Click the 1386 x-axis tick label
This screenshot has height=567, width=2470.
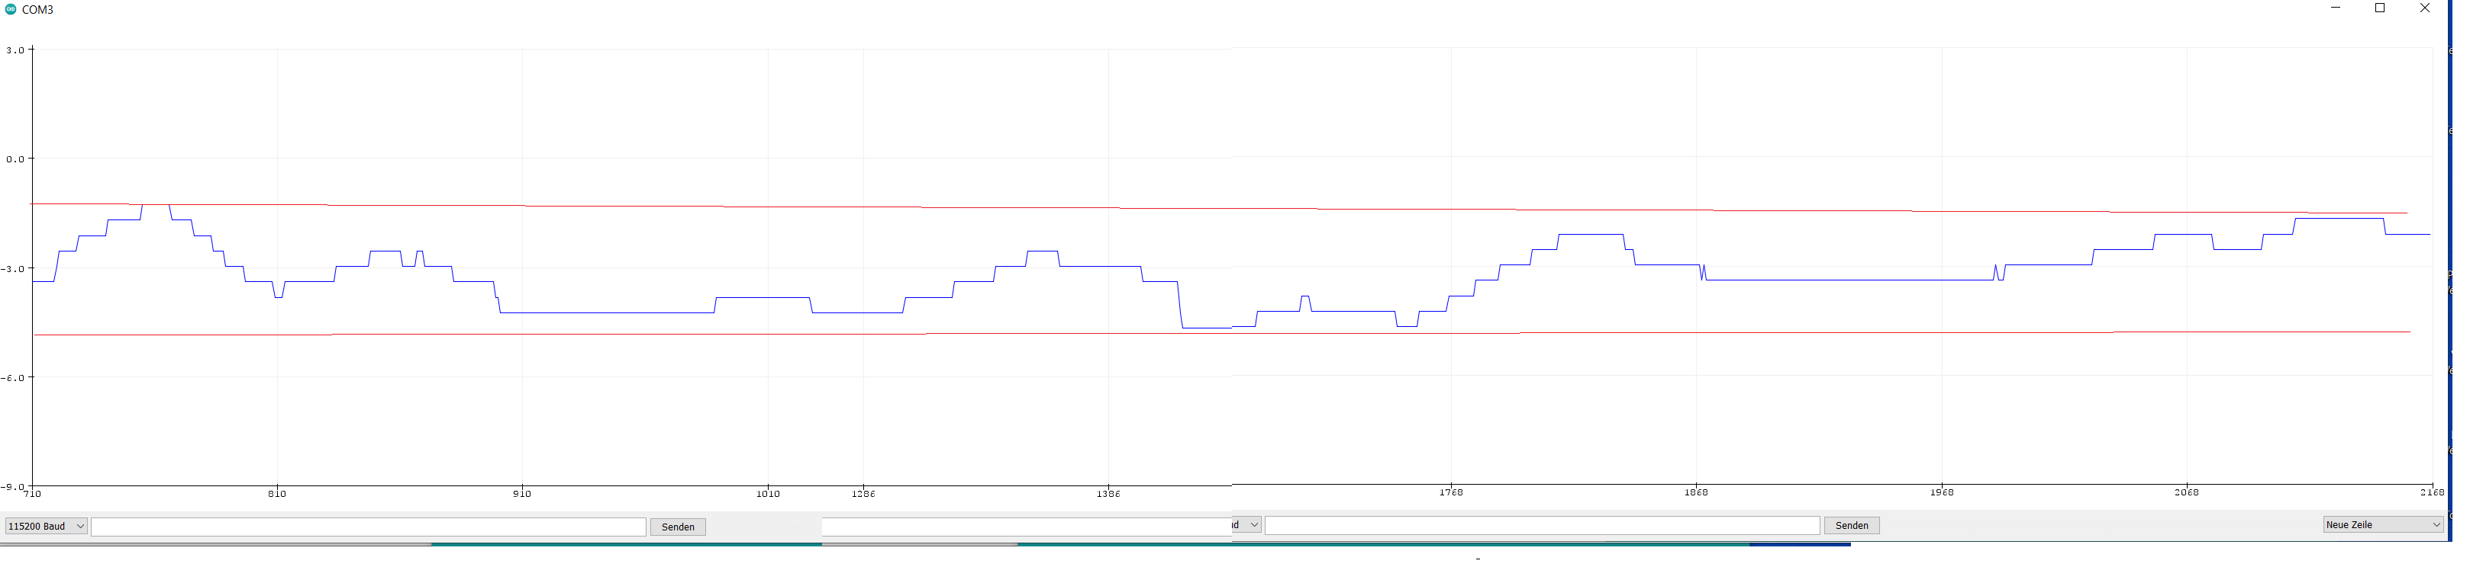tap(1108, 493)
